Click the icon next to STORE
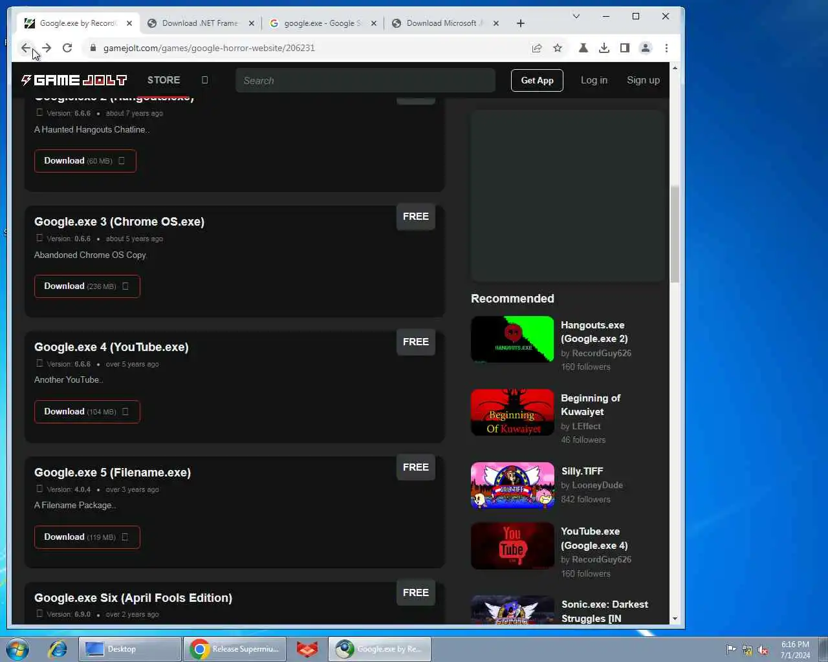The height and width of the screenshot is (662, 828). 205,80
